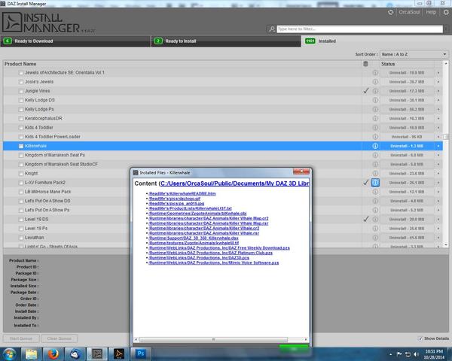Toggle Show Details checkbox
The height and width of the screenshot is (361, 452).
click(x=420, y=338)
